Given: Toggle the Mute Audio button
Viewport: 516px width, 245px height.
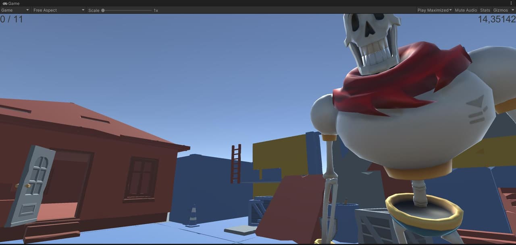Looking at the screenshot, I should [x=466, y=10].
